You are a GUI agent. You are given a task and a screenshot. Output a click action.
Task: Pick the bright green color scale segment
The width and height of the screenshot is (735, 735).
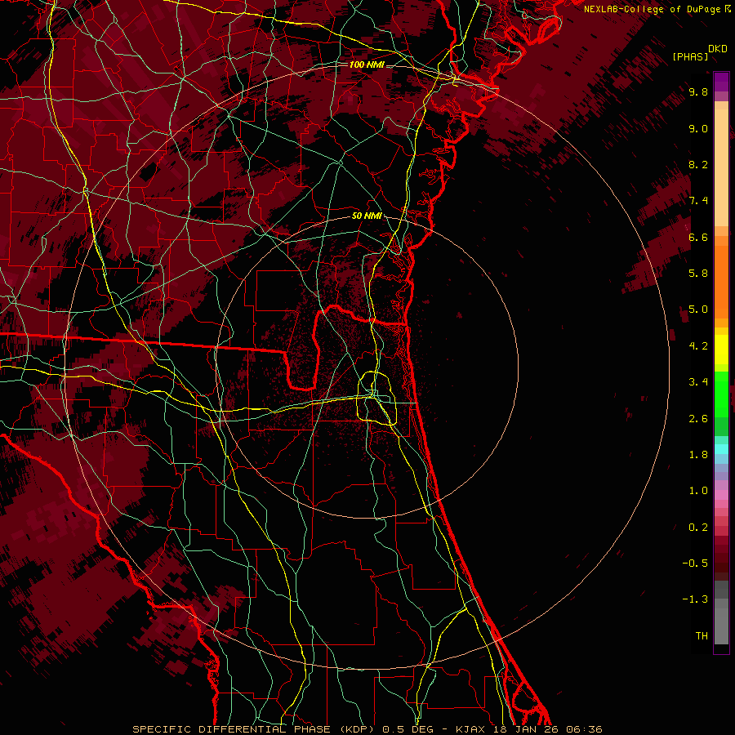click(x=721, y=394)
